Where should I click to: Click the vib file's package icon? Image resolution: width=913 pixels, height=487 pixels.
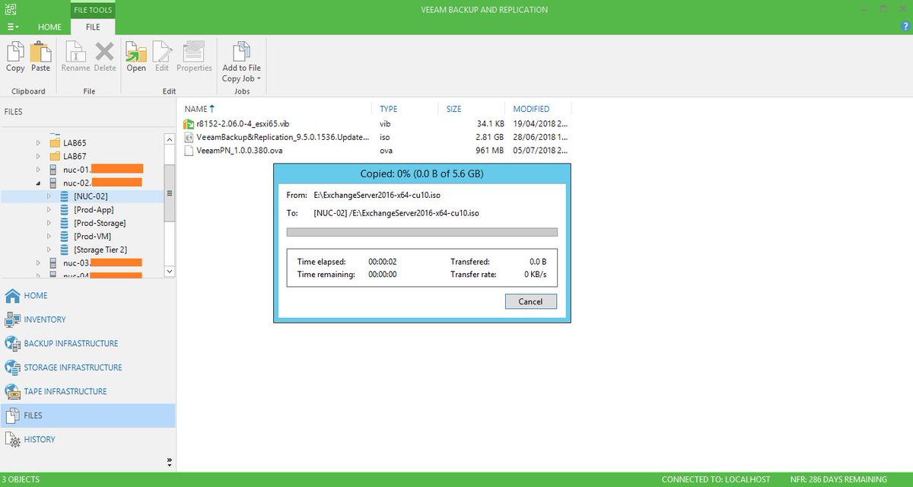[x=189, y=123]
